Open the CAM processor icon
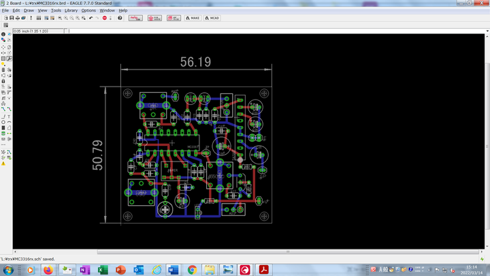Image resolution: width=490 pixels, height=276 pixels. (x=23, y=18)
